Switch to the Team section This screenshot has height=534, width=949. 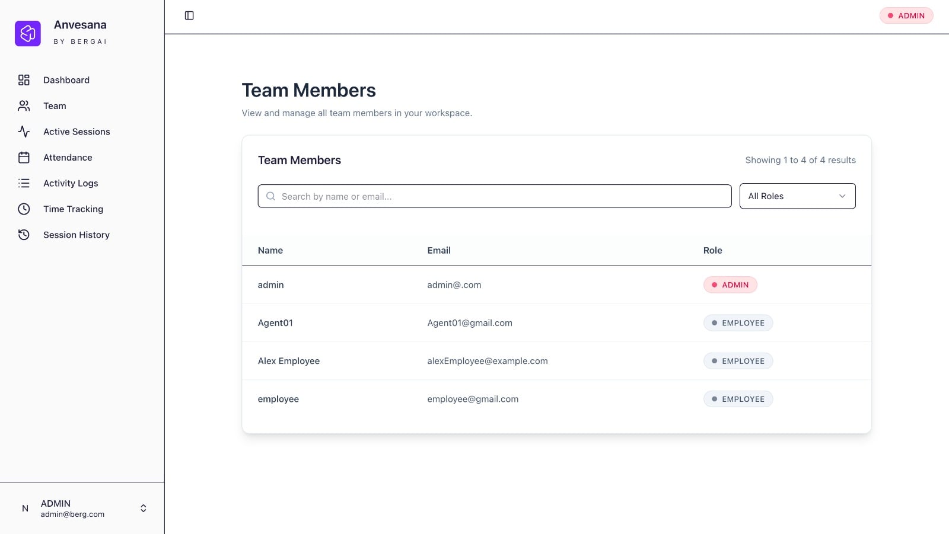tap(54, 105)
